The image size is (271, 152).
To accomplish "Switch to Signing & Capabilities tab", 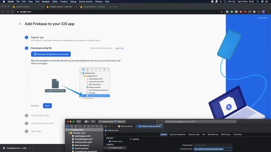I will pos(177,134).
